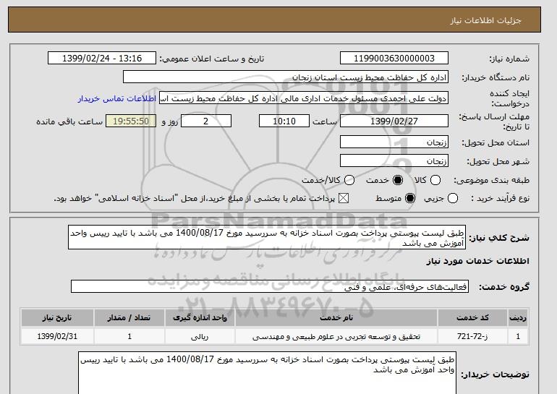
Task: Open the اطلاعات تماس خریدار link
Action: (x=117, y=98)
